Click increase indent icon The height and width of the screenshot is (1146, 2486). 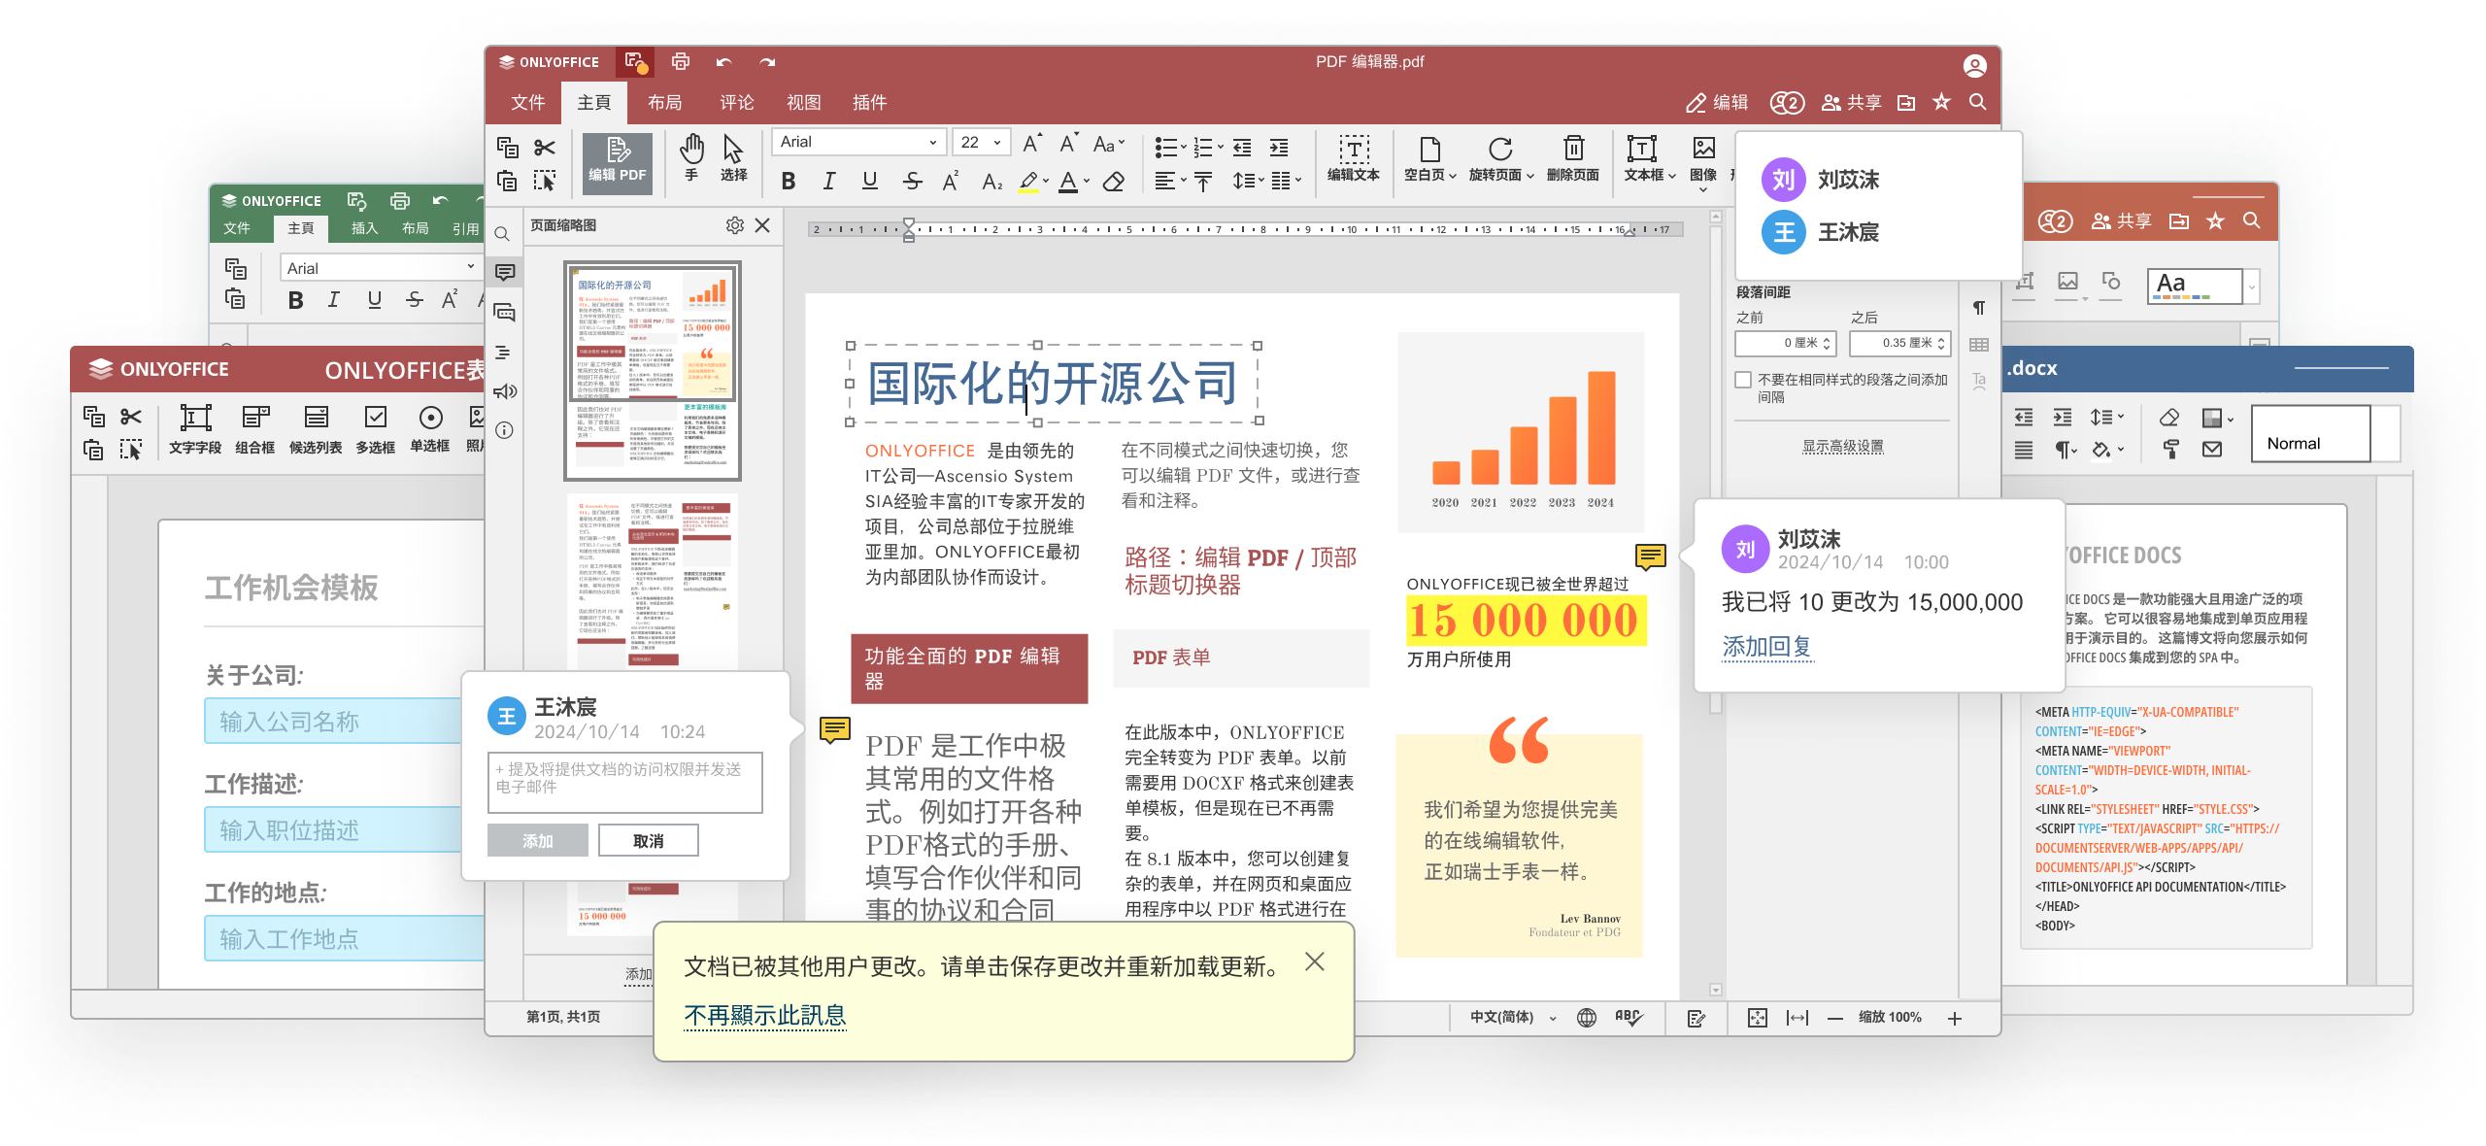tap(1280, 148)
